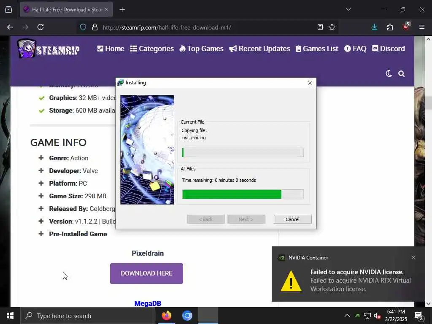Open the Action Center notifications icon
432x324 pixels.
[419, 316]
